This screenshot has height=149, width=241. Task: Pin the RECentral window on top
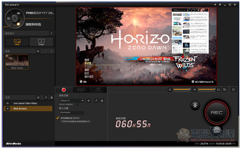pos(215,5)
